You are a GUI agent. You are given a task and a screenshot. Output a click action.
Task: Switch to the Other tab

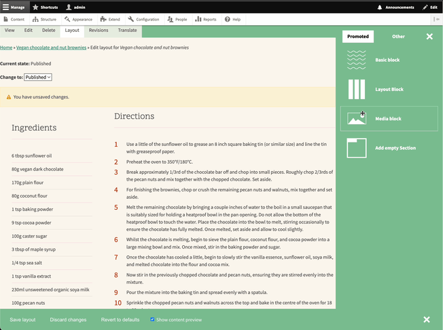398,37
